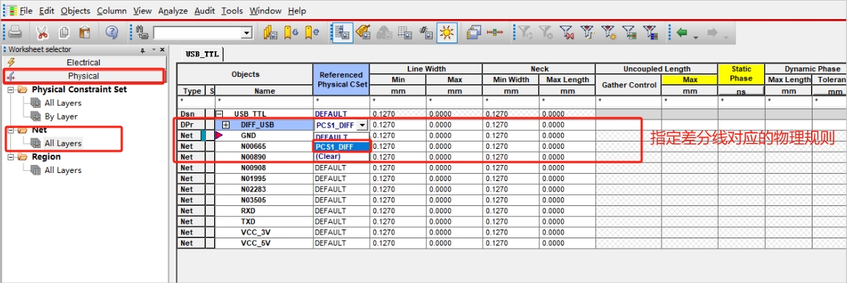Click the grid table toolbar icon
The height and width of the screenshot is (283, 847).
(x=405, y=32)
